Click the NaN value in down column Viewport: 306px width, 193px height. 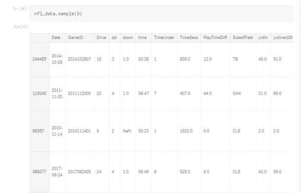pos(127,131)
